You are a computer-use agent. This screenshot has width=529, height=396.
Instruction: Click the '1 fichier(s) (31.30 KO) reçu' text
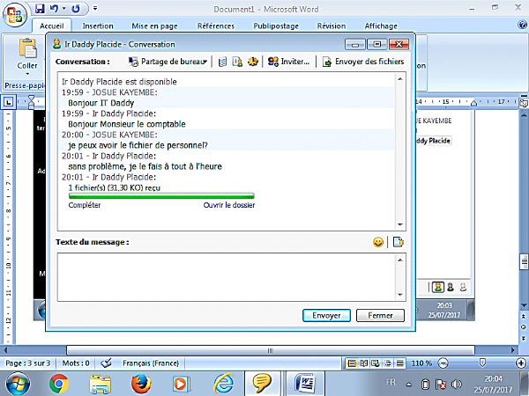point(115,188)
